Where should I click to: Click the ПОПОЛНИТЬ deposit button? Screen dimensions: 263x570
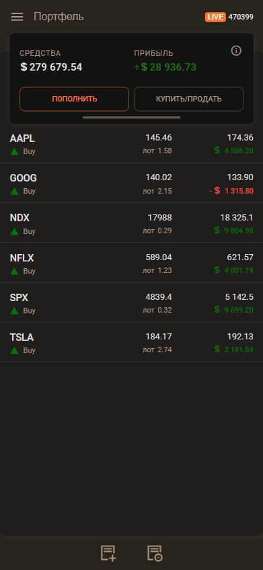pyautogui.click(x=74, y=99)
